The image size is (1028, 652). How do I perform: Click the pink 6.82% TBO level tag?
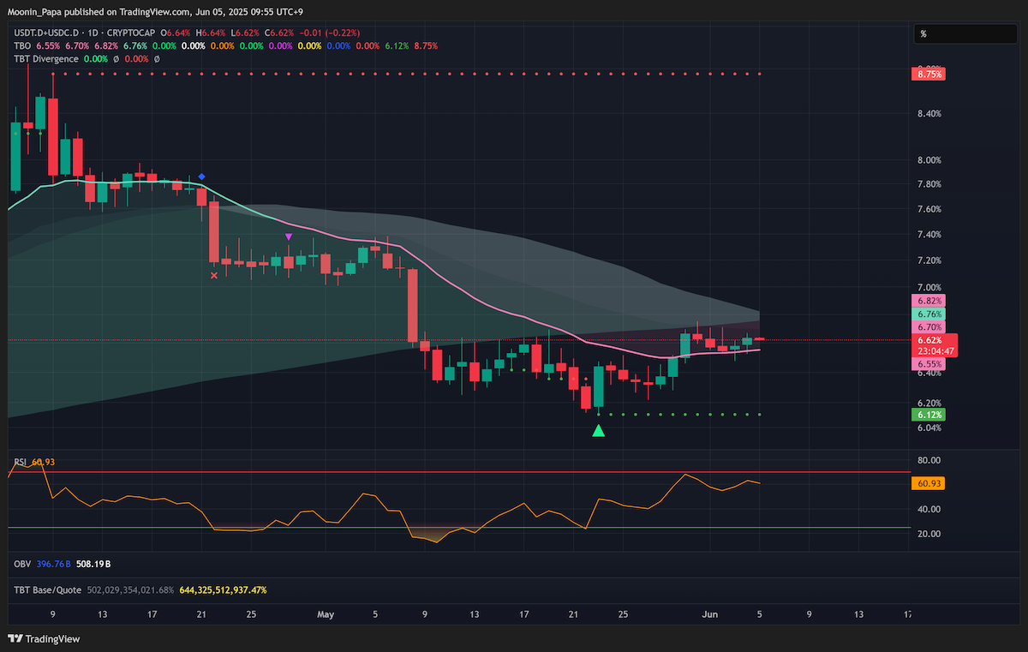[929, 301]
